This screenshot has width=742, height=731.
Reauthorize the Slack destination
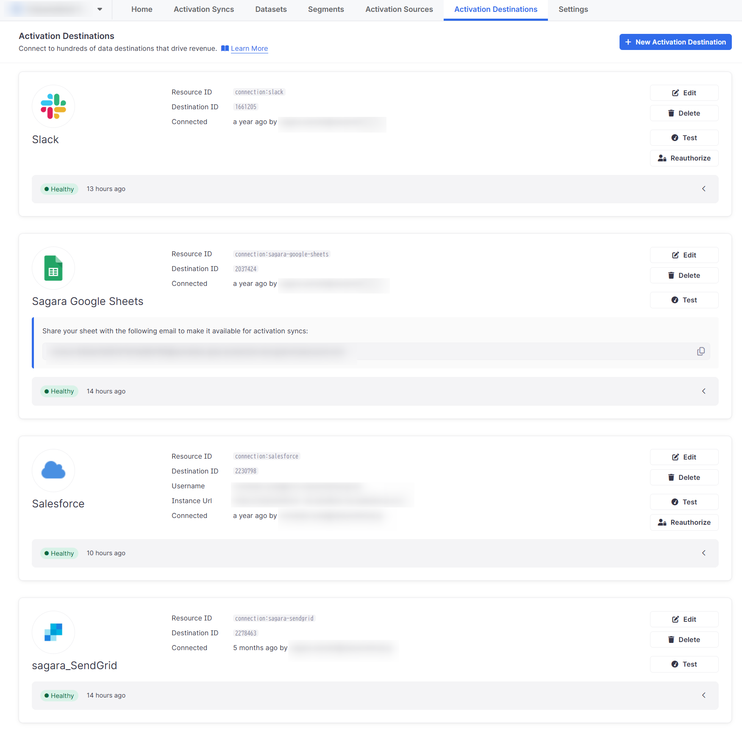(x=684, y=158)
